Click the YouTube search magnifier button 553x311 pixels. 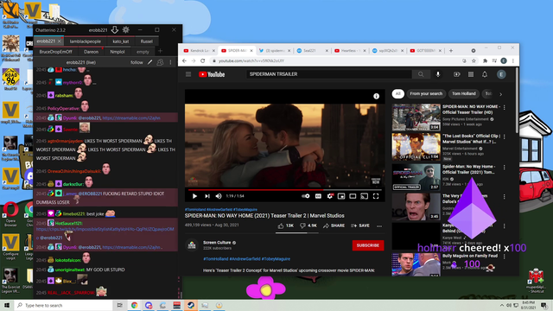pyautogui.click(x=421, y=74)
